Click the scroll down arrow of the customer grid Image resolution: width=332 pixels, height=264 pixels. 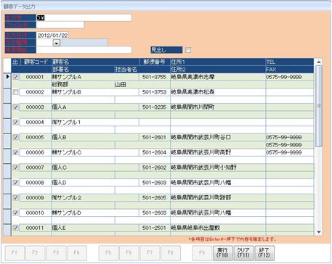pyautogui.click(x=319, y=232)
